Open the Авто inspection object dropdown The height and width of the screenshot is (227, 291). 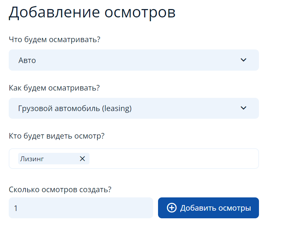pos(134,60)
